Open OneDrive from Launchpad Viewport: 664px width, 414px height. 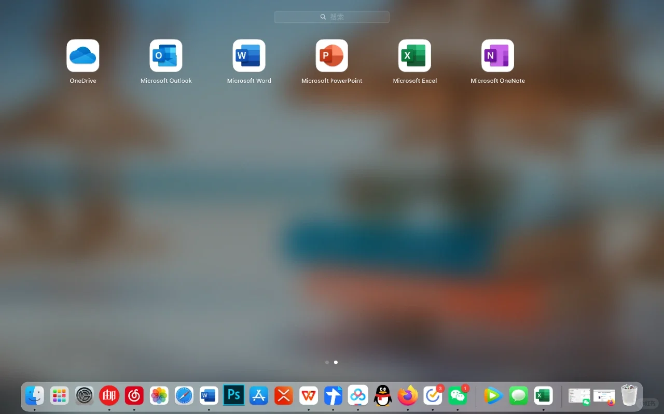(83, 55)
